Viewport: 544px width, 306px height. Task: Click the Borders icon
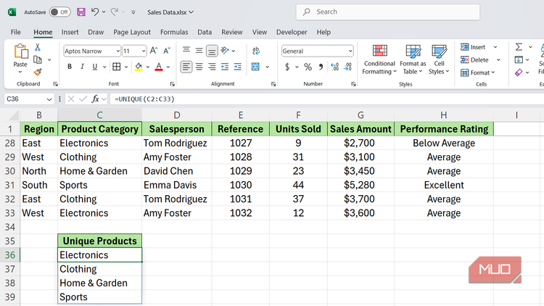117,67
